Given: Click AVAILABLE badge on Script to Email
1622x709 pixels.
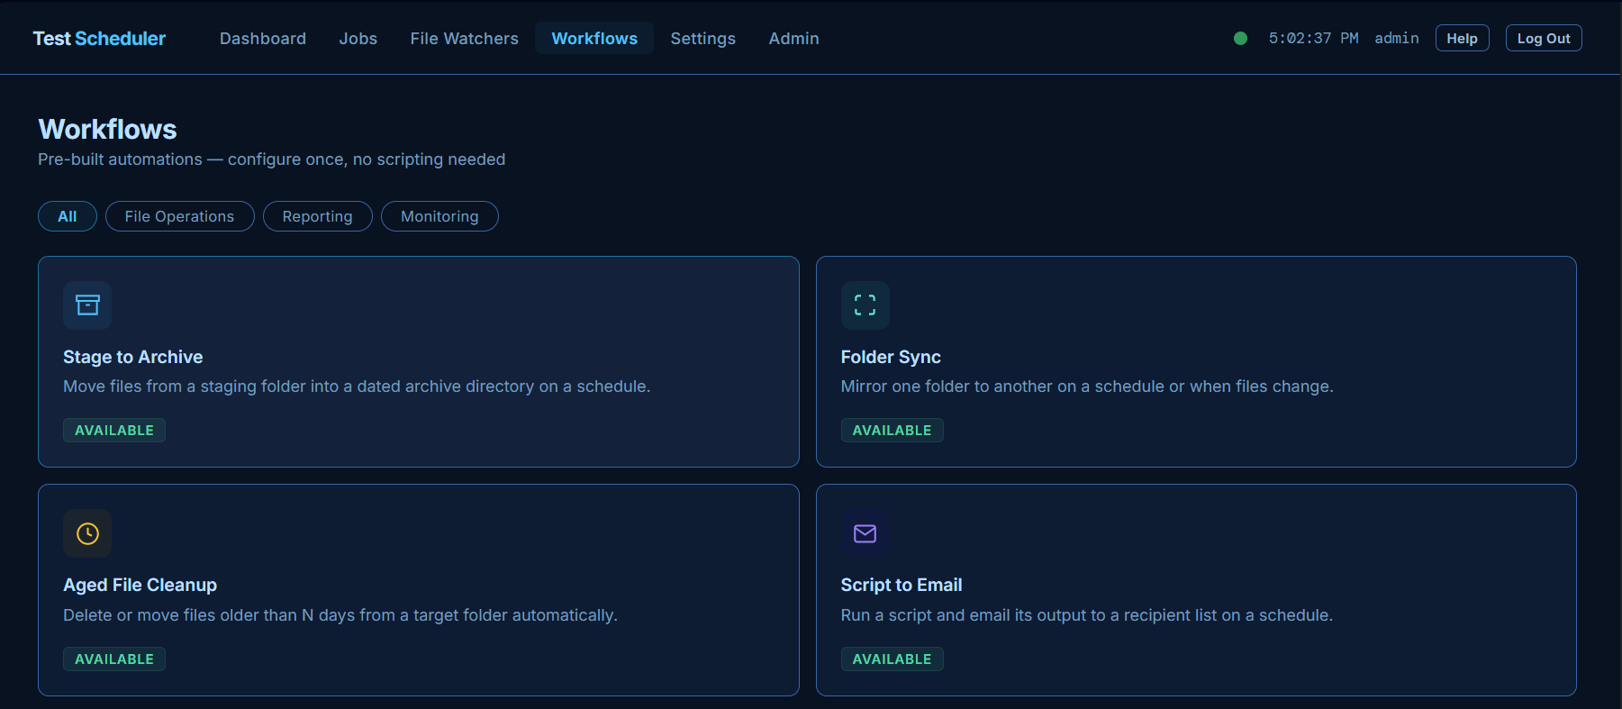Looking at the screenshot, I should [x=892, y=659].
